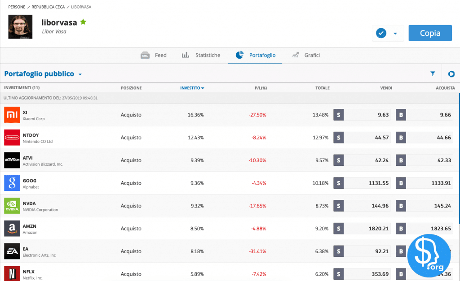Select the Portafoglio tab
This screenshot has height=281, width=460.
coord(255,55)
